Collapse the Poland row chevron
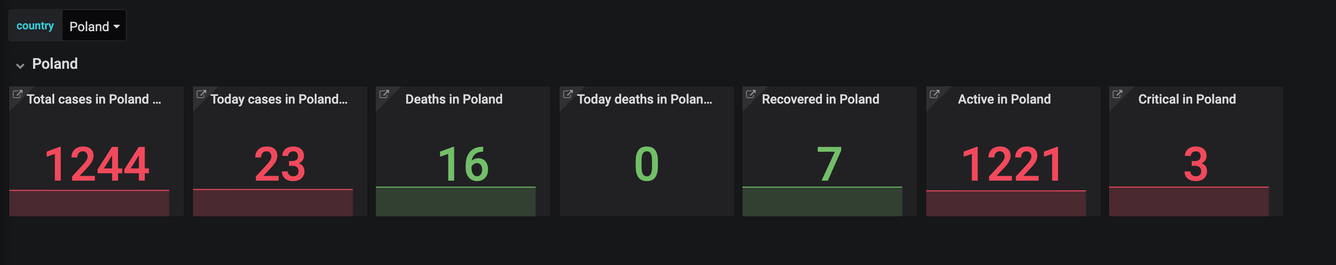Viewport: 1336px width, 265px height. [20, 66]
